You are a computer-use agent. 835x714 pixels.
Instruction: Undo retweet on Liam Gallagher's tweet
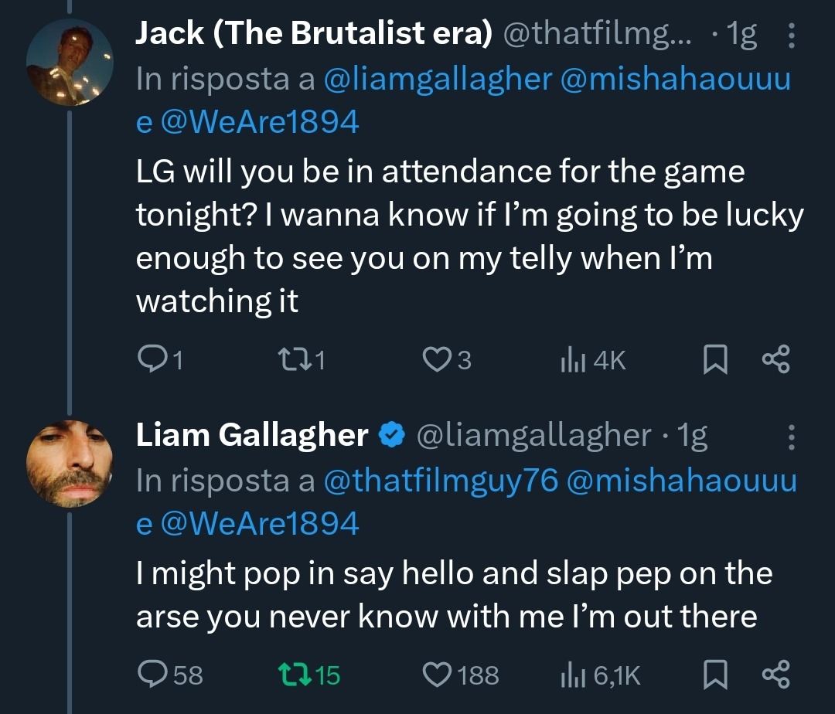pyautogui.click(x=308, y=675)
